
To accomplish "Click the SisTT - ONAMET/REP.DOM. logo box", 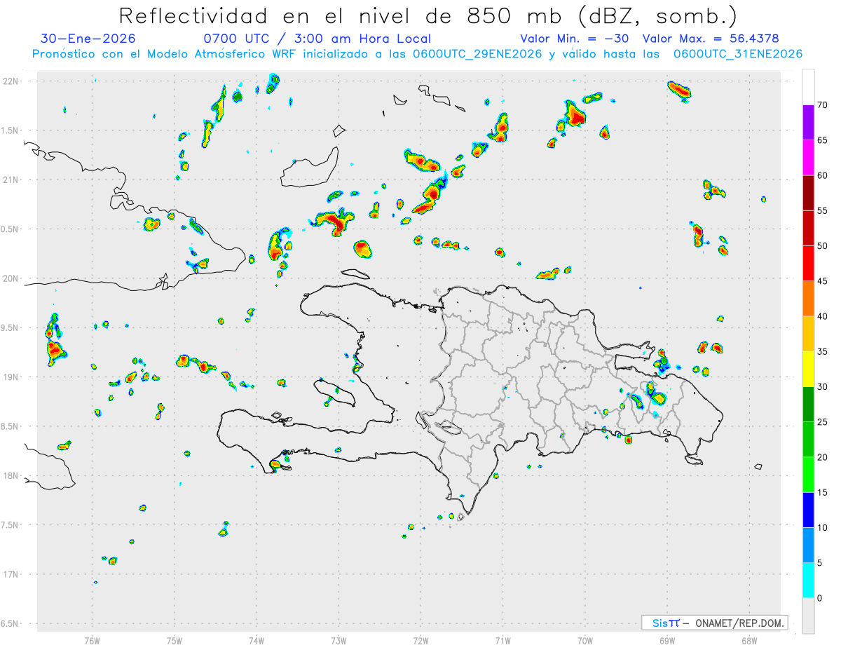I will (x=714, y=623).
